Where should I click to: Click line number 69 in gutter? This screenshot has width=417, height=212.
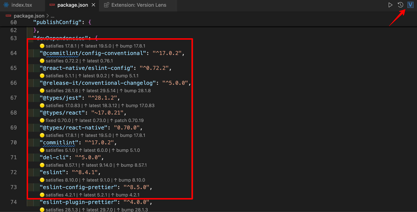click(14, 128)
